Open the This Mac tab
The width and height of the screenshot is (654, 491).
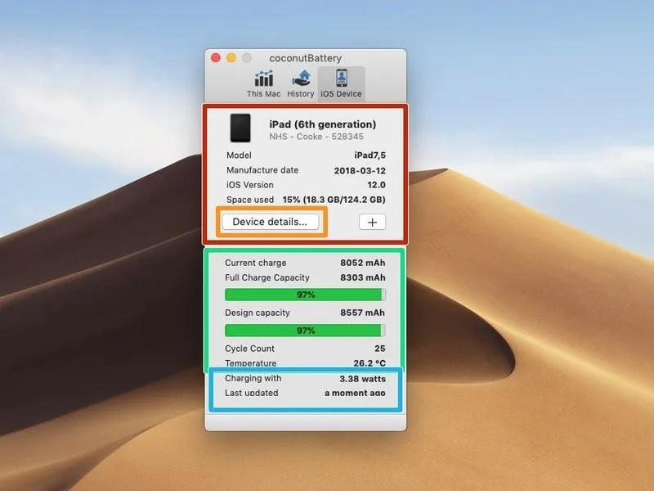(263, 84)
